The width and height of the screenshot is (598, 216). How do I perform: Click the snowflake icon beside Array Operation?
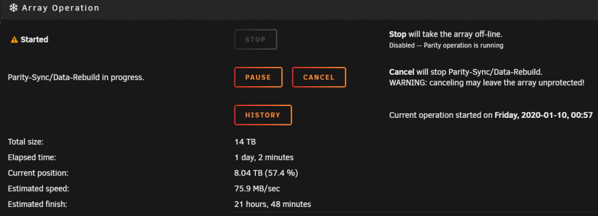click(x=13, y=8)
